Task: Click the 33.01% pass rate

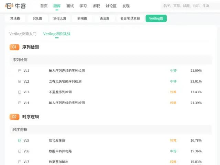Action: [196, 81]
